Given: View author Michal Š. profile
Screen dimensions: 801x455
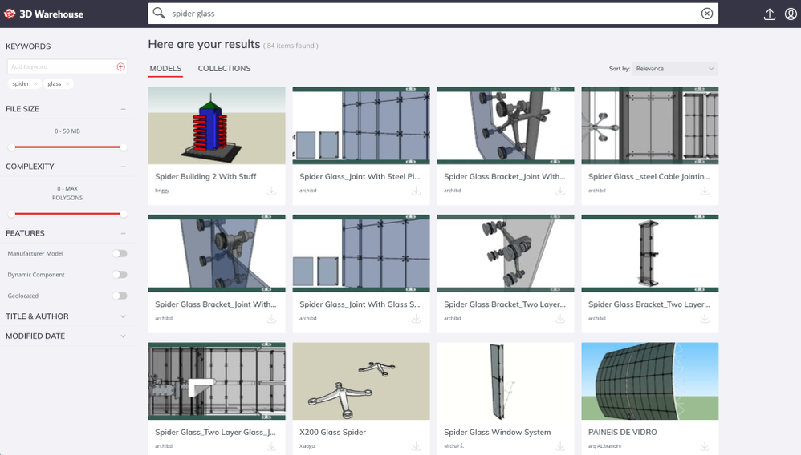Looking at the screenshot, I should pyautogui.click(x=453, y=446).
